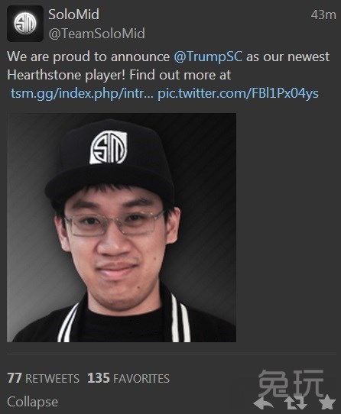This screenshot has width=341, height=414.
Task: Click the RETWEETS count label
Action: tap(52, 379)
